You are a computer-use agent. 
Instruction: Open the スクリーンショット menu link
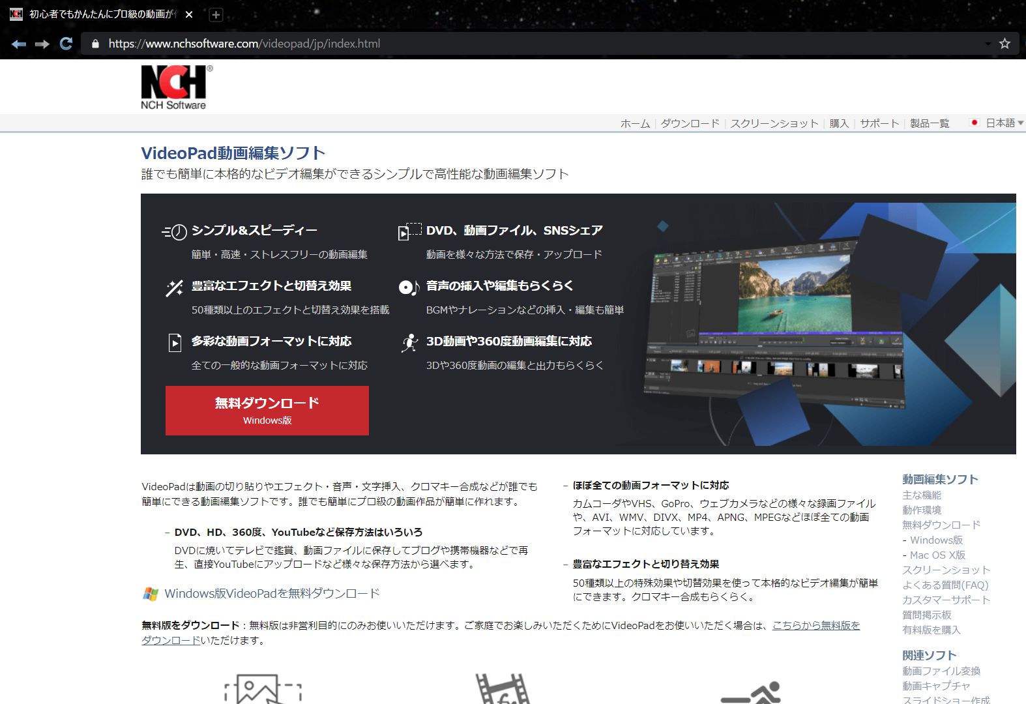pyautogui.click(x=774, y=123)
